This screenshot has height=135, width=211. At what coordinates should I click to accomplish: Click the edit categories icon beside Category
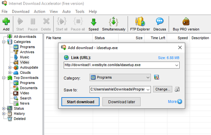point(156,77)
